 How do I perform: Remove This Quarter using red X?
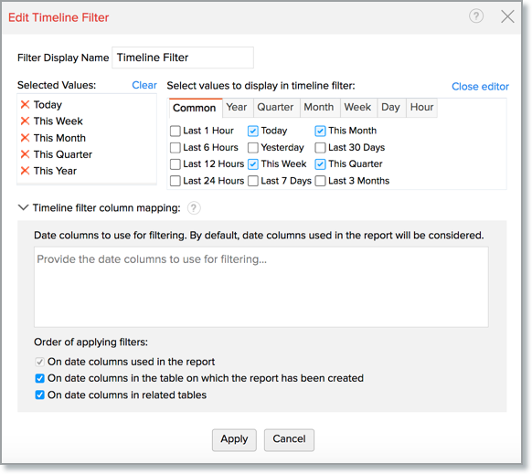pyautogui.click(x=25, y=154)
